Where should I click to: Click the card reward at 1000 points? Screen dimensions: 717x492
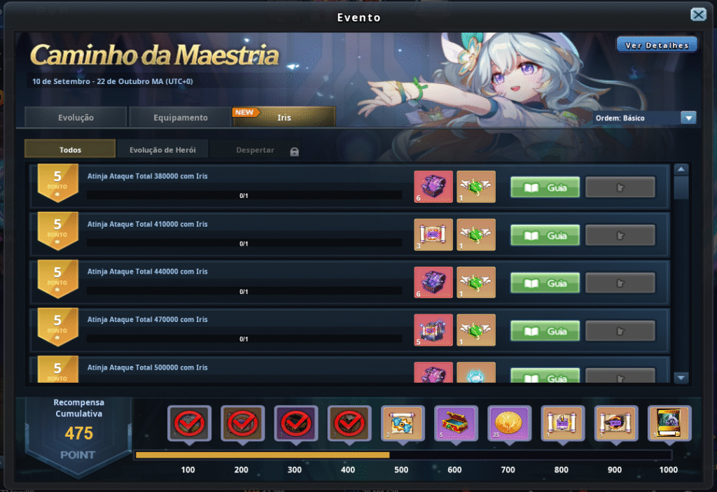tap(669, 423)
